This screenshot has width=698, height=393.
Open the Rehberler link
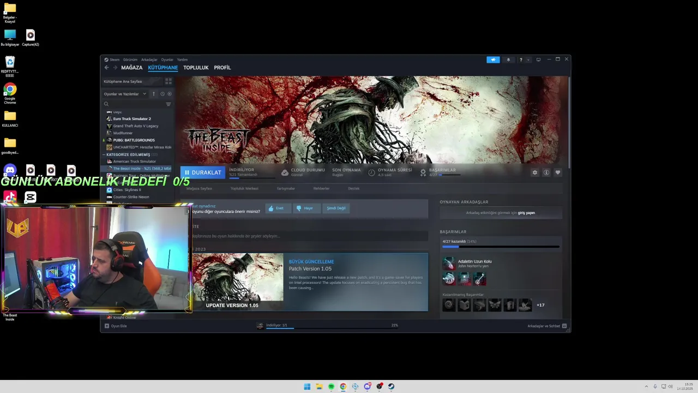pyautogui.click(x=321, y=188)
